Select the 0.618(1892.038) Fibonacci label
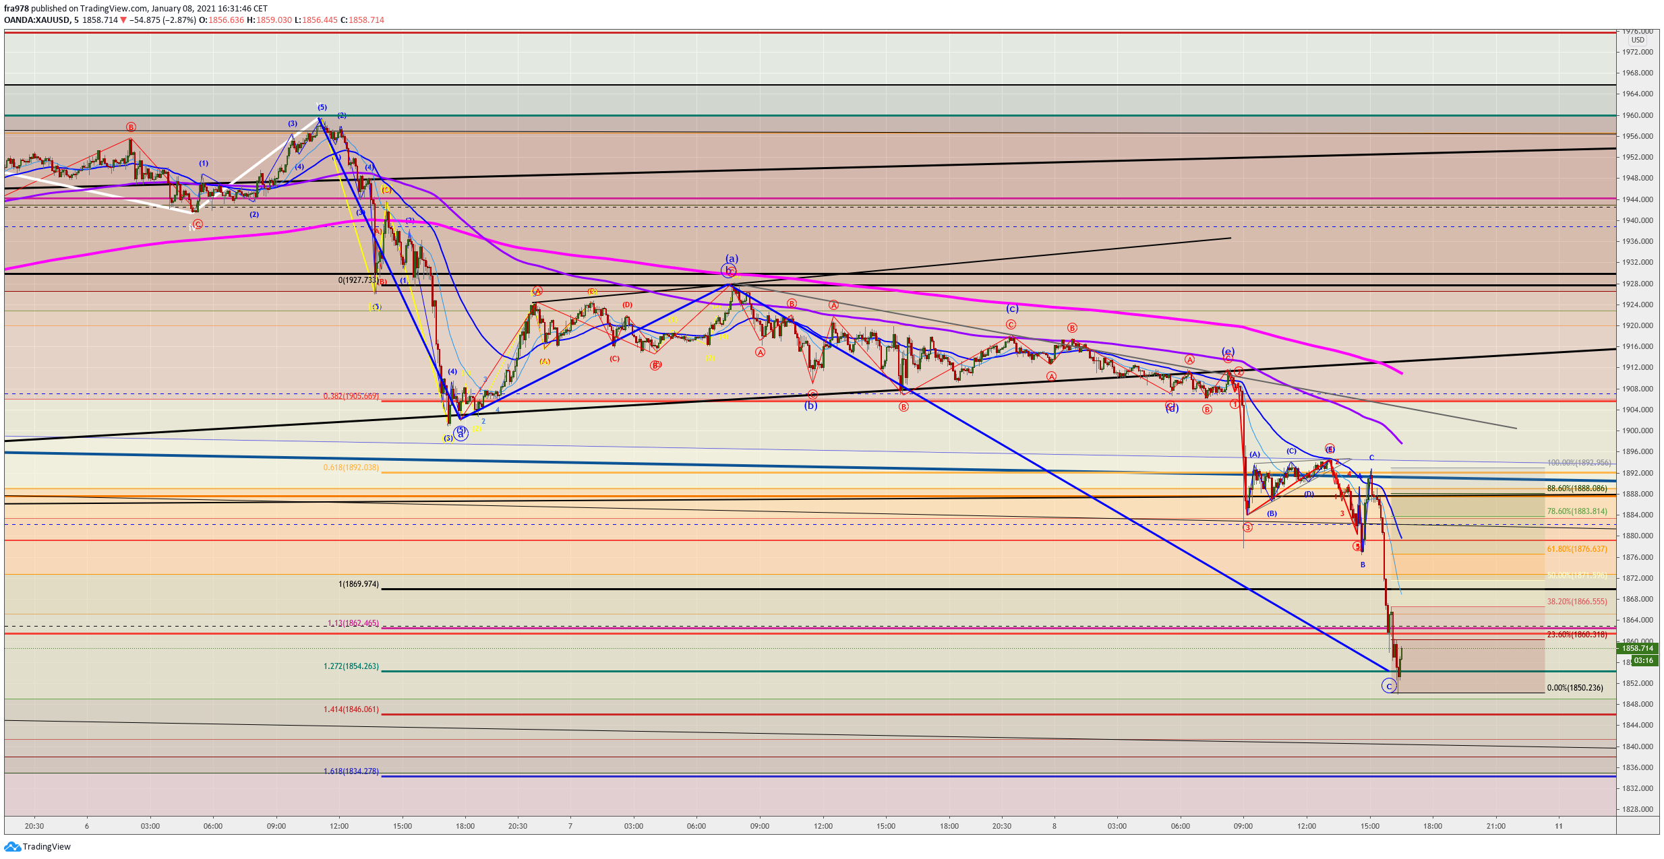Screen dimensions: 1664x859 351,468
